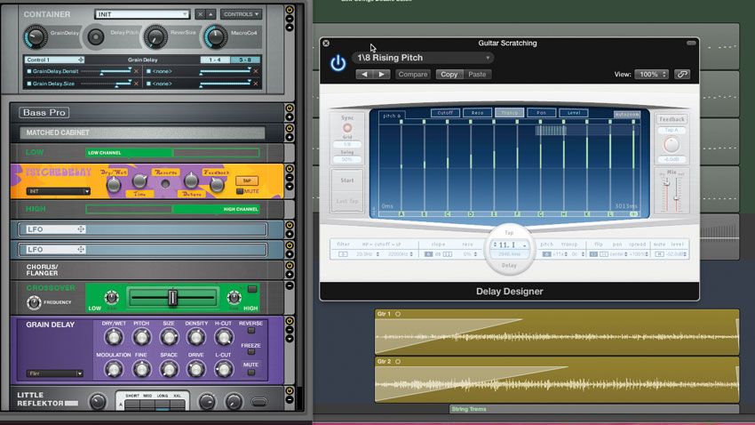Screen dimensions: 755x425
Task: Open the 1\8 Rising Pitch preset dropdown
Action: click(423, 58)
